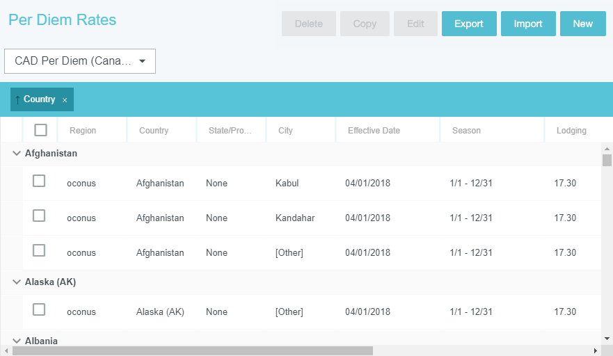Viewport: 613px width, 356px height.
Task: Click right arrow on horizontal scrollbar
Action: tap(595, 350)
